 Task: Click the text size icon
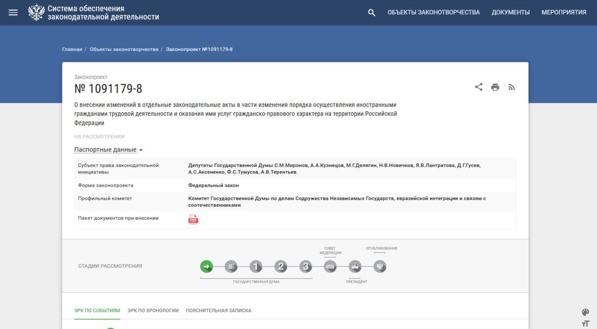pyautogui.click(x=585, y=323)
